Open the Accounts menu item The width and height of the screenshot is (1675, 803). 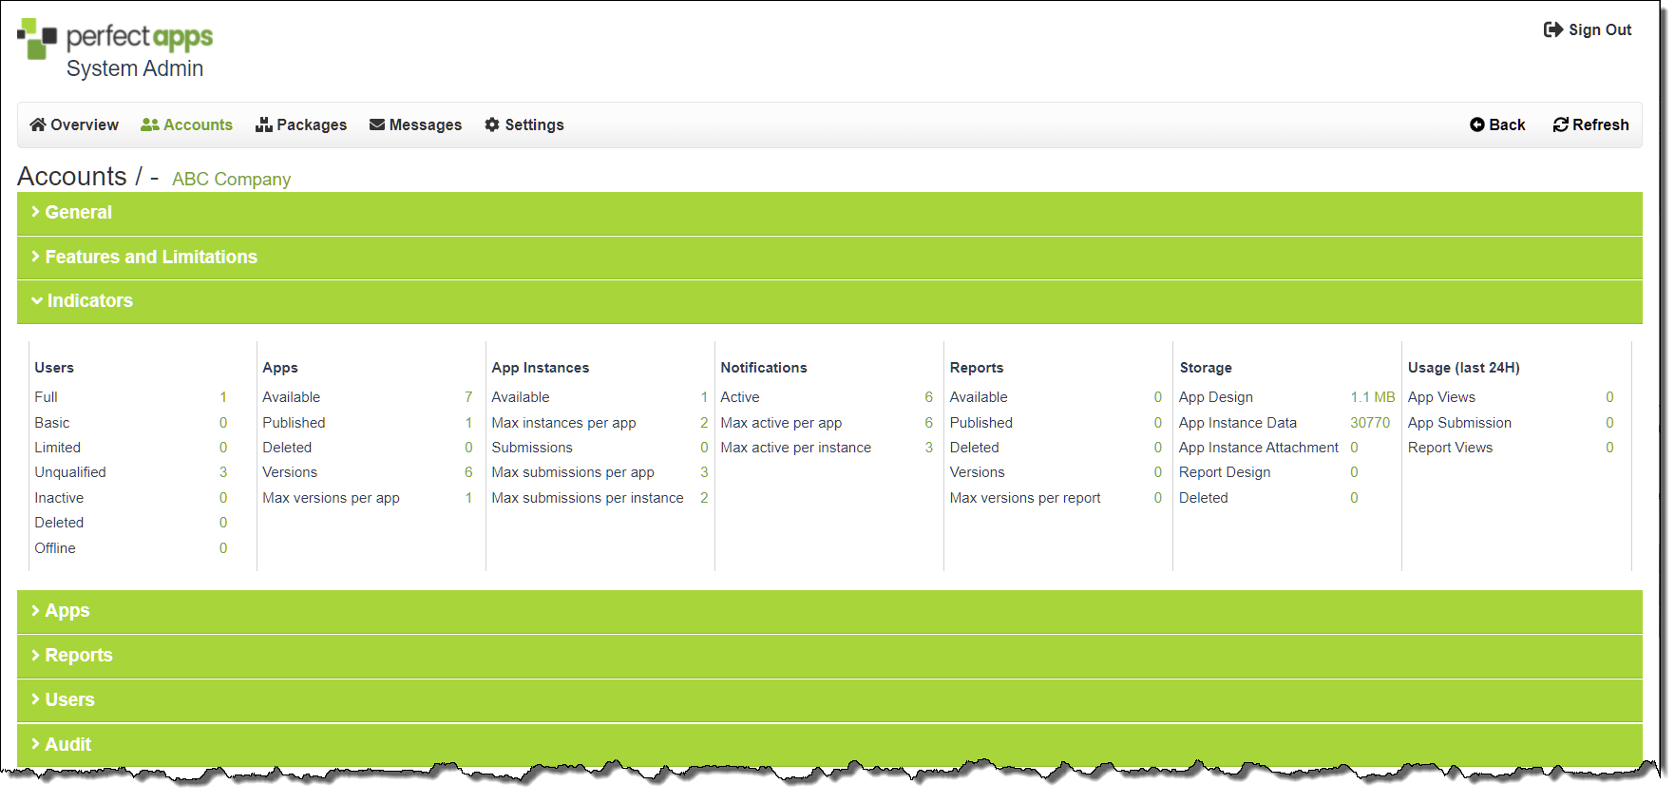187,124
